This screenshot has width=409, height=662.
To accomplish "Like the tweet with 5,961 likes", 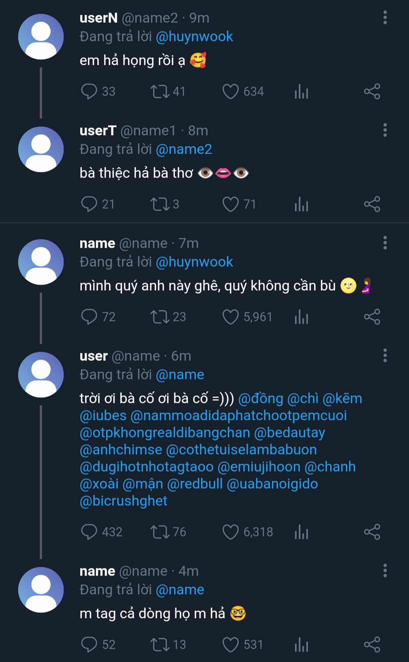I will click(x=230, y=317).
